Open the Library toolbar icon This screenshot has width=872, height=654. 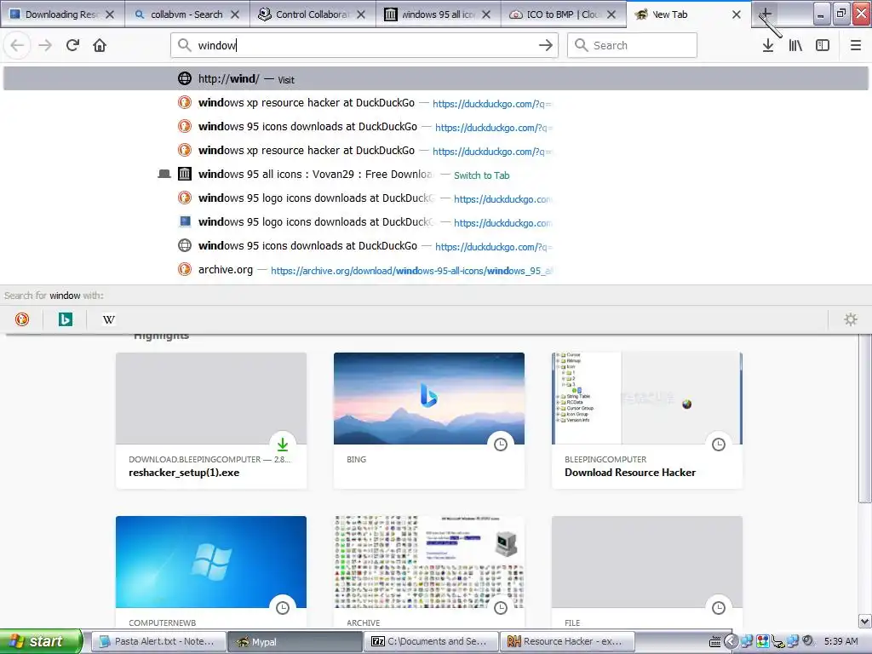click(795, 46)
